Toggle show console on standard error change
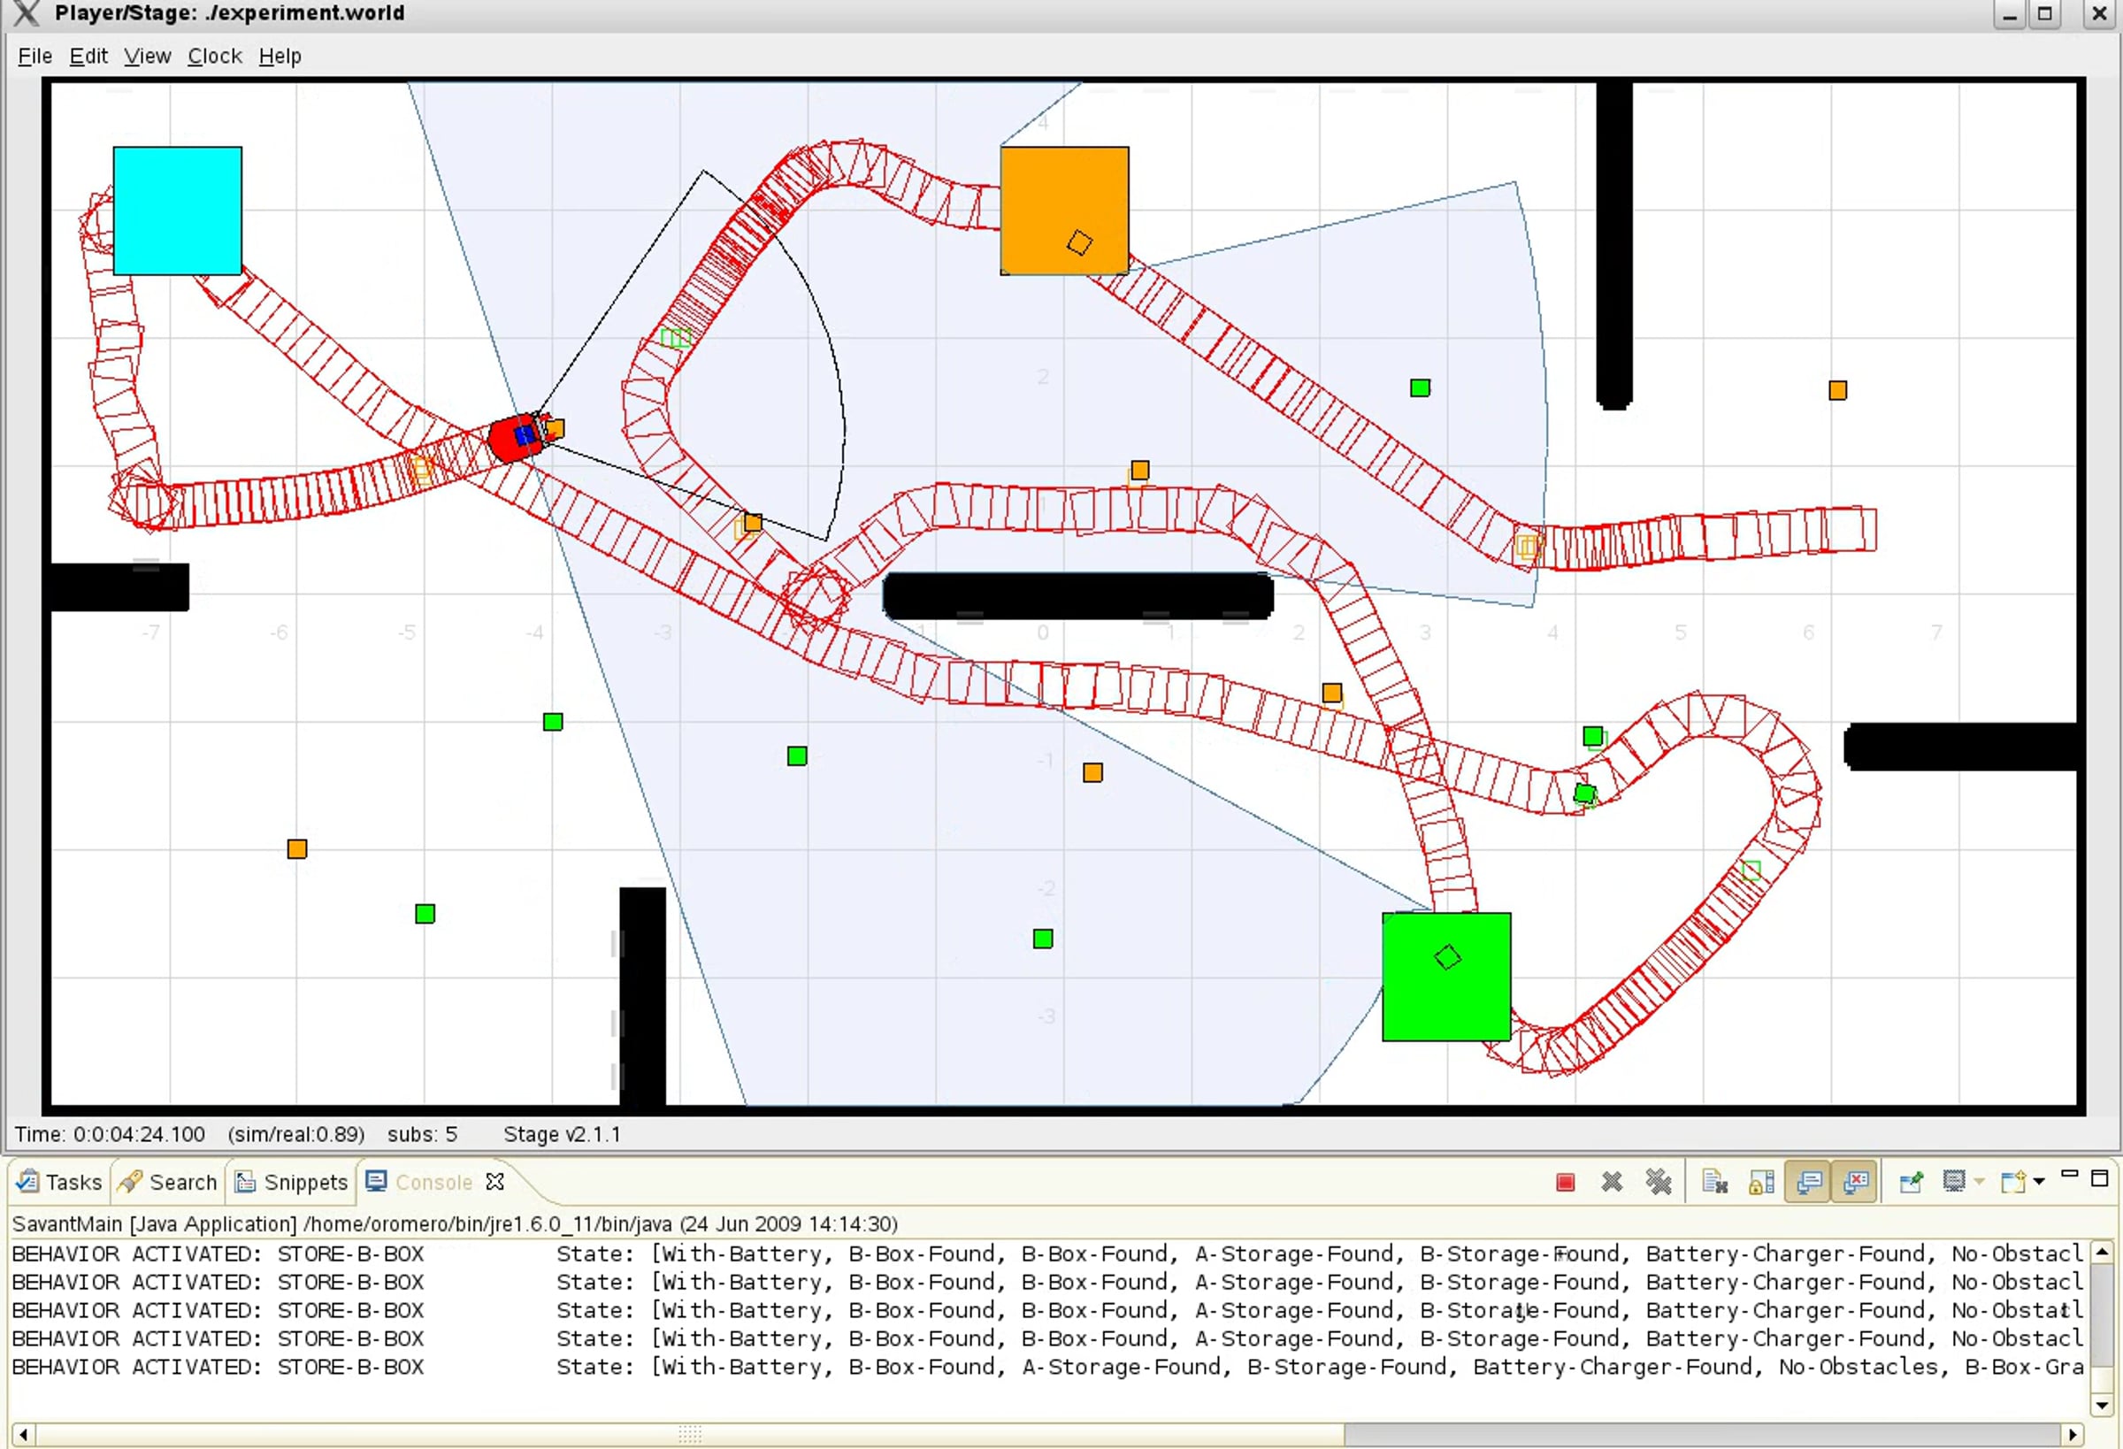Screen dimensions: 2123x1449 click(x=1854, y=1182)
